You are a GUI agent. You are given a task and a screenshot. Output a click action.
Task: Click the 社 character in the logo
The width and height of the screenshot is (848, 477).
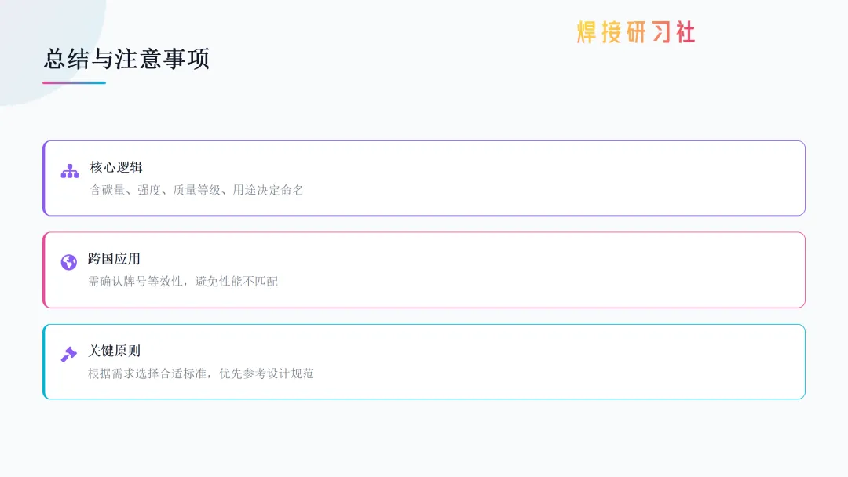(x=685, y=32)
